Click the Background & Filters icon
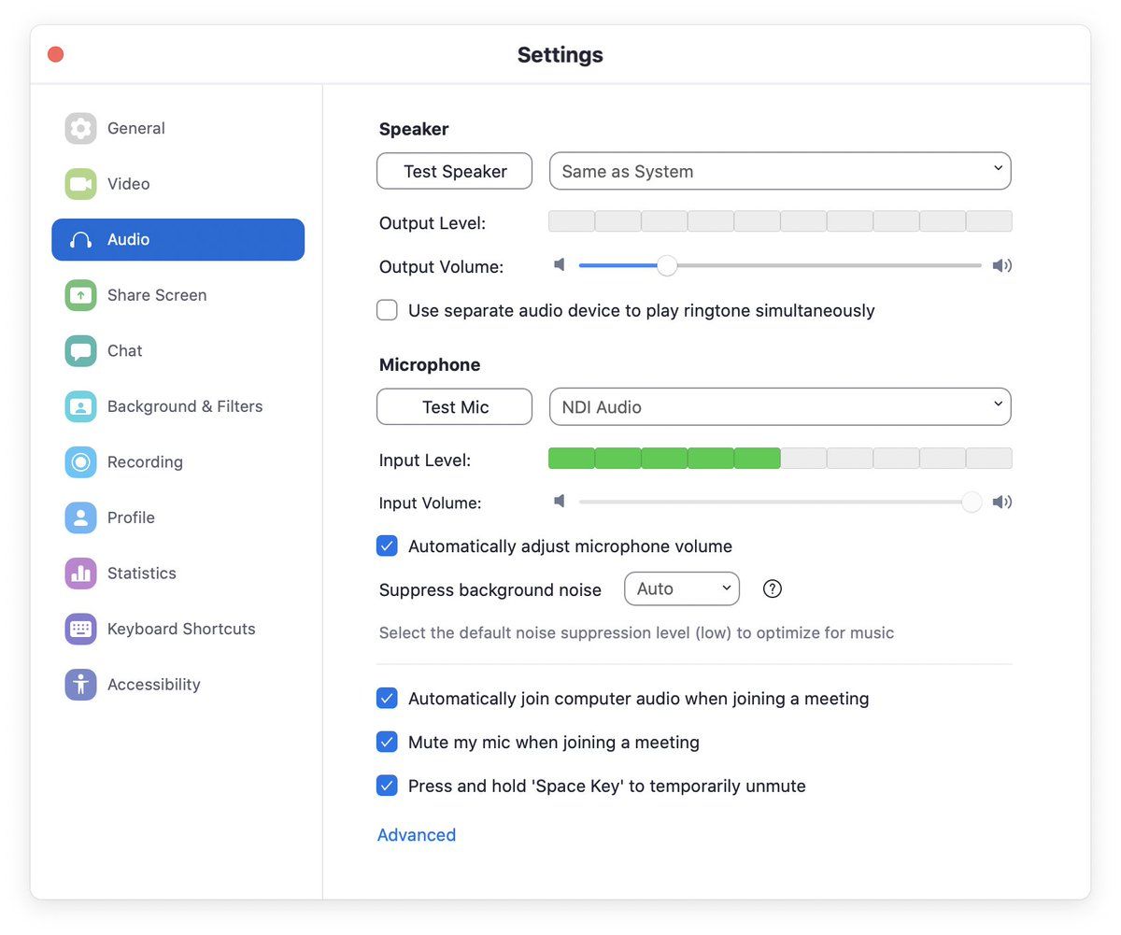1121x935 pixels. [80, 406]
